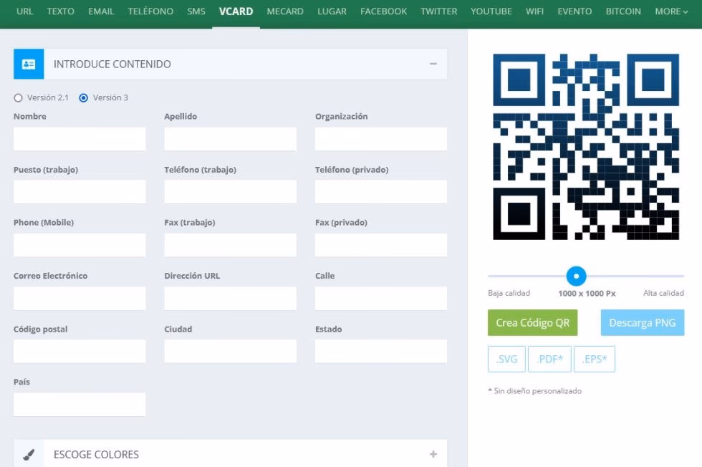Focus the Fax (privado) field
Image resolution: width=702 pixels, height=467 pixels.
click(381, 245)
